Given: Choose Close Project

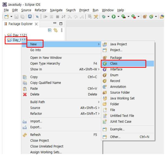Looking at the screenshot, I should (61, 141).
